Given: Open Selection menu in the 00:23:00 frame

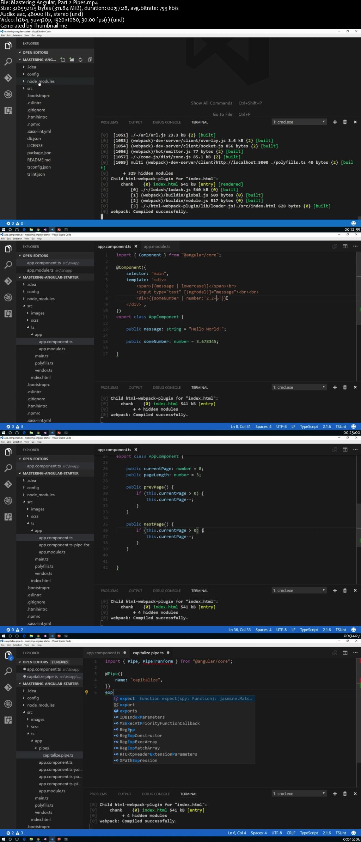Looking at the screenshot, I should click(17, 239).
